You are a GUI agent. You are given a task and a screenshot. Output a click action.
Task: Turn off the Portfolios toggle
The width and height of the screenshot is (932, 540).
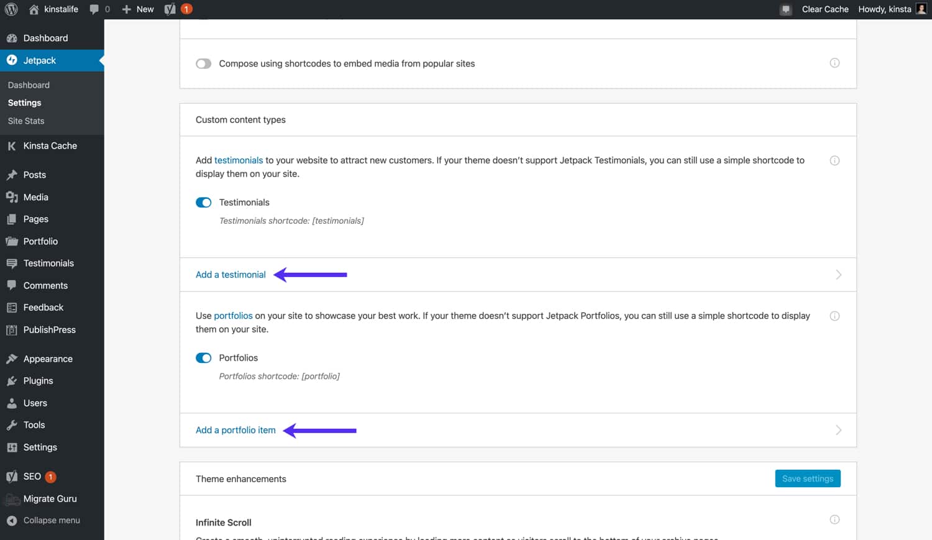(x=203, y=357)
